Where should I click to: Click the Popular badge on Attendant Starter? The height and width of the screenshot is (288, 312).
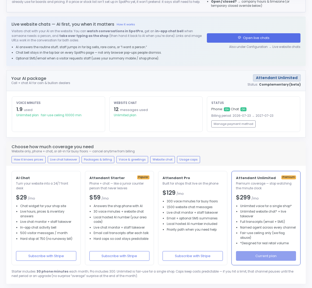(x=143, y=177)
